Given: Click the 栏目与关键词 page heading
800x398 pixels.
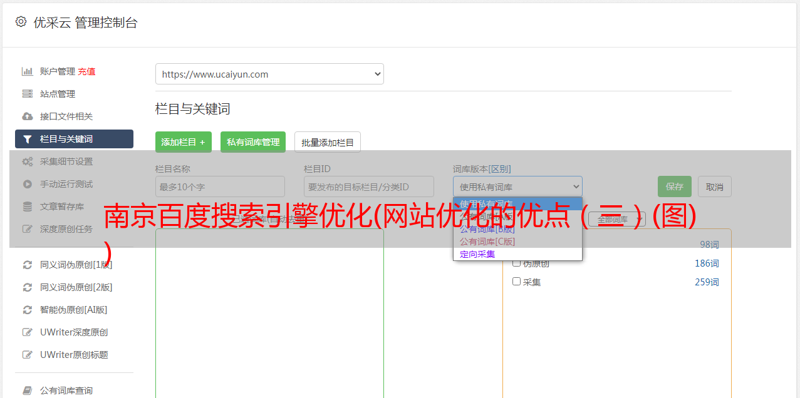Looking at the screenshot, I should (193, 109).
